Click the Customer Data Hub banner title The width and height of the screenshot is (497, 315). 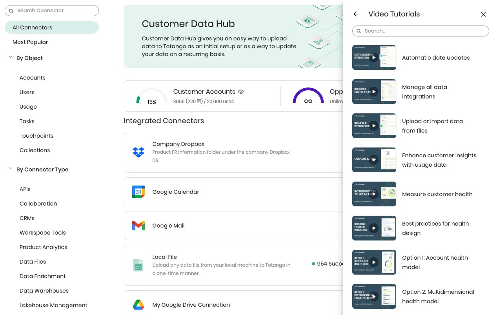point(188,24)
